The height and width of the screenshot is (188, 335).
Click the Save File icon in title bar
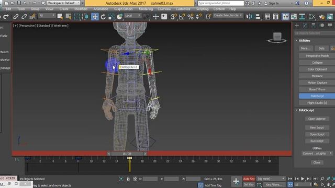click(x=19, y=3)
